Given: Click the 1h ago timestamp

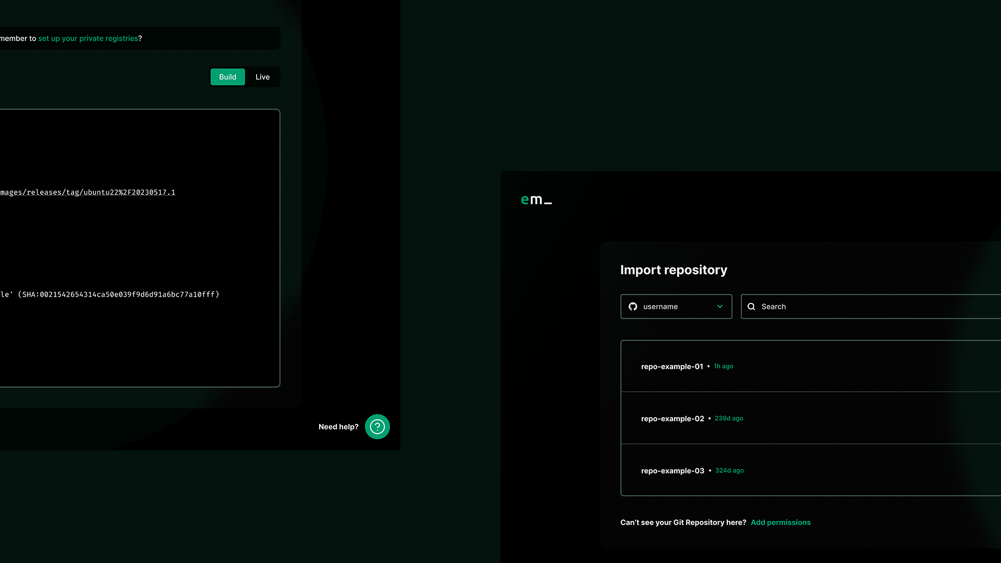Looking at the screenshot, I should (723, 366).
